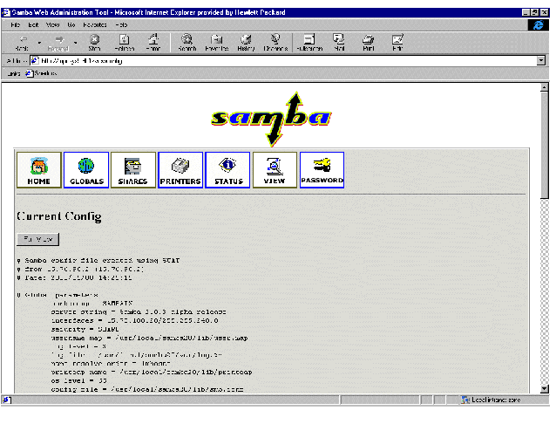The height and width of the screenshot is (424, 556).
Task: Open the Search toolbar button
Action: (x=186, y=43)
